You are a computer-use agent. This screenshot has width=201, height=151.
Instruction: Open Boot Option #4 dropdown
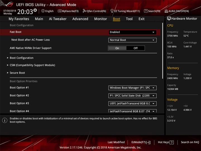coord(132,111)
